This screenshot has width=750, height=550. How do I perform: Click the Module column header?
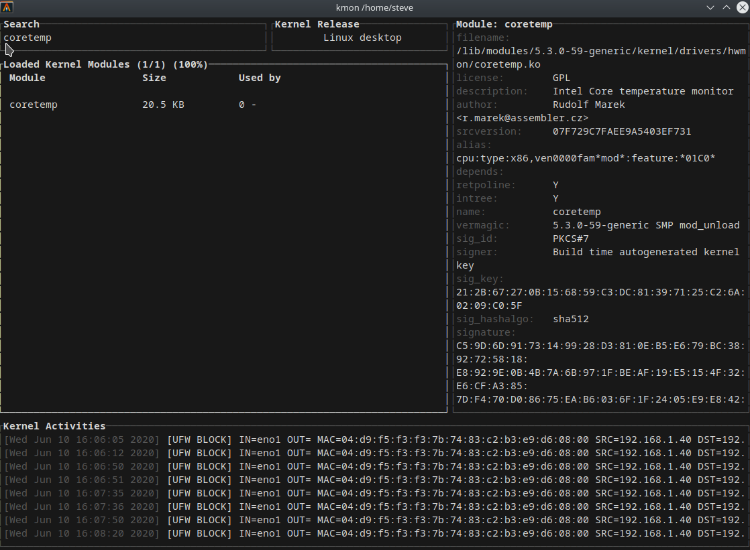[28, 78]
